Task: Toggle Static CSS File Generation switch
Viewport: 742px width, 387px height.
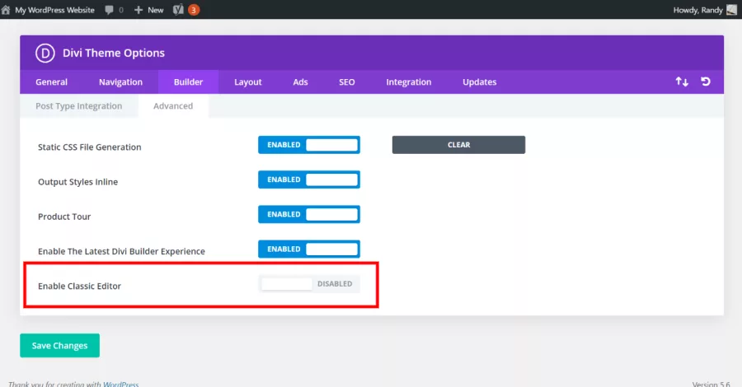Action: (309, 145)
